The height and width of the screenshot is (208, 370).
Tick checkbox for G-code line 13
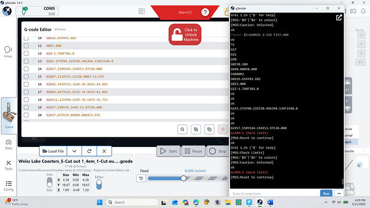pos(26,61)
